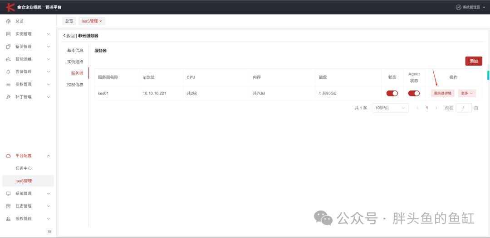Click the 授权管理 stamp icon

(9, 219)
